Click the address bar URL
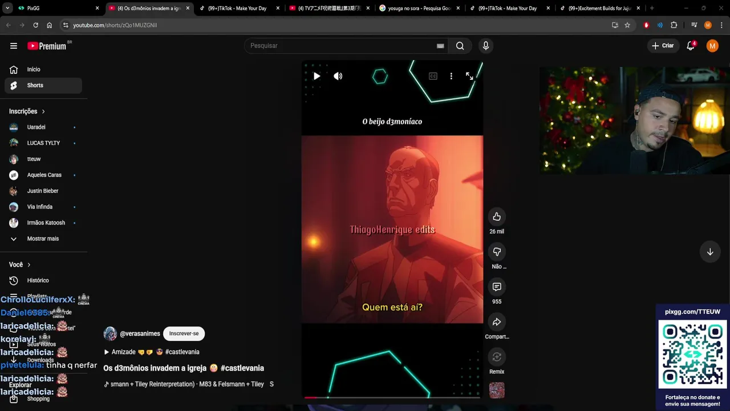The image size is (730, 411). pos(115,25)
